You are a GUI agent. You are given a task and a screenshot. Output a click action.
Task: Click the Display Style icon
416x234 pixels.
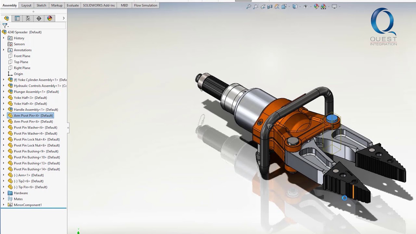click(x=295, y=6)
